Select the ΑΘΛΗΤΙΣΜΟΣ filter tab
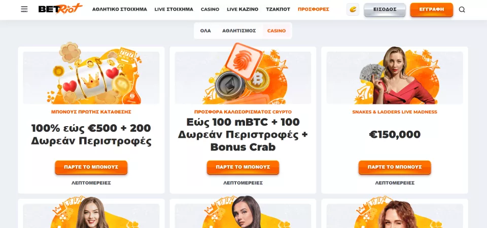Viewport: 487px width, 228px height. click(239, 31)
